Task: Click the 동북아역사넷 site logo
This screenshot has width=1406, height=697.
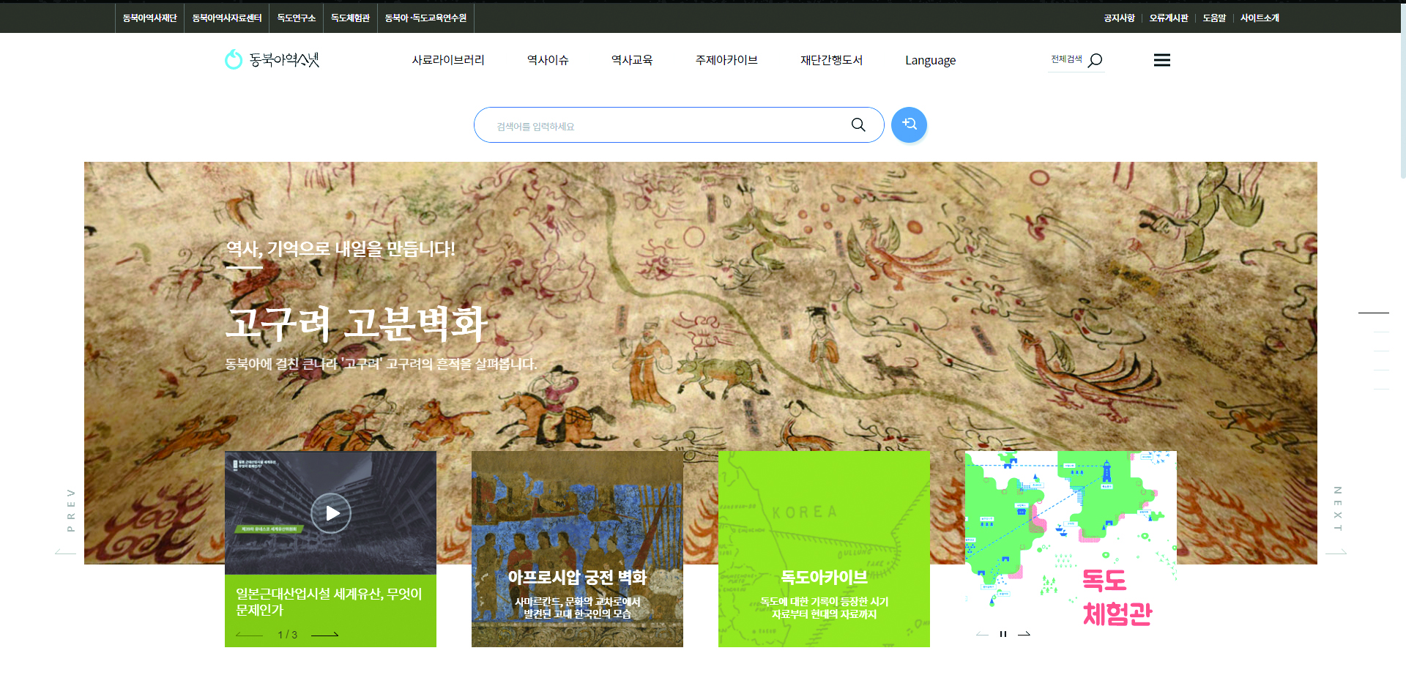Action: coord(272,59)
